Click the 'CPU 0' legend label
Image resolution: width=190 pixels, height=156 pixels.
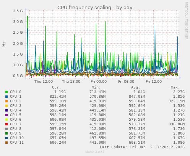click(16, 92)
